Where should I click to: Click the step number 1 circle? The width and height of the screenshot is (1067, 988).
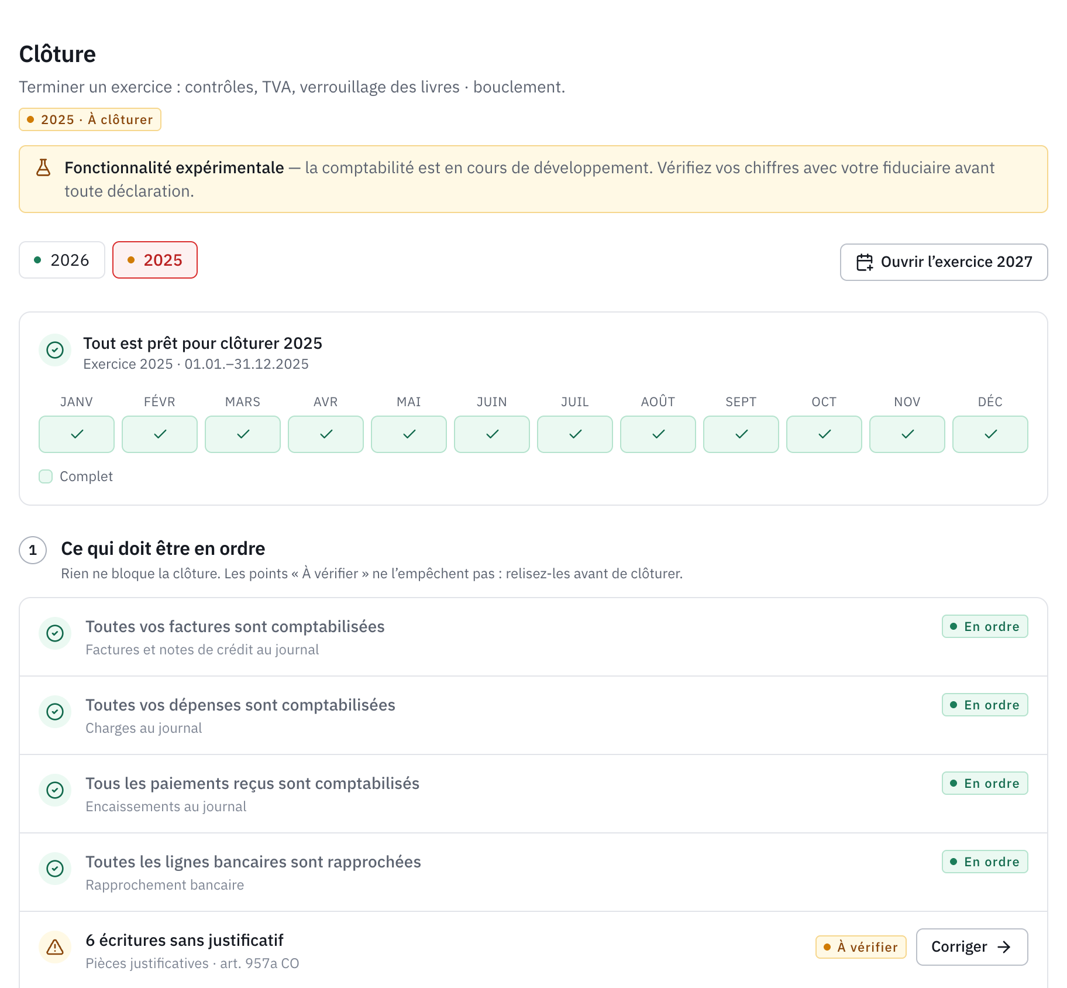[x=33, y=550]
